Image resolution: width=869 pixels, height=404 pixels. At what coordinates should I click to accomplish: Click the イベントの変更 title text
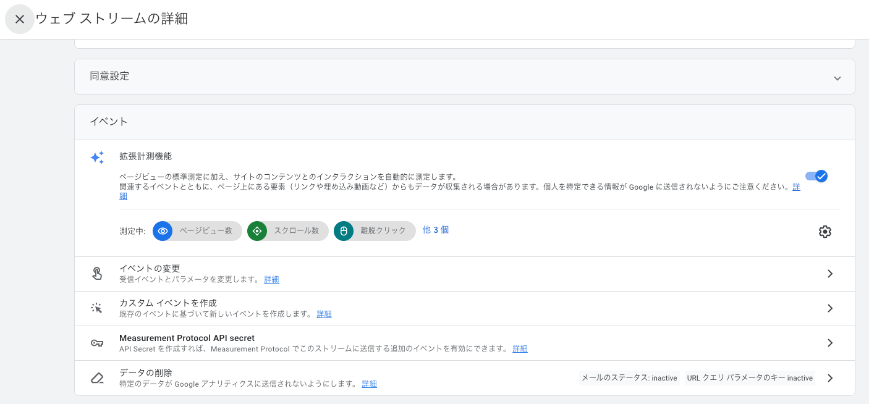pyautogui.click(x=150, y=269)
